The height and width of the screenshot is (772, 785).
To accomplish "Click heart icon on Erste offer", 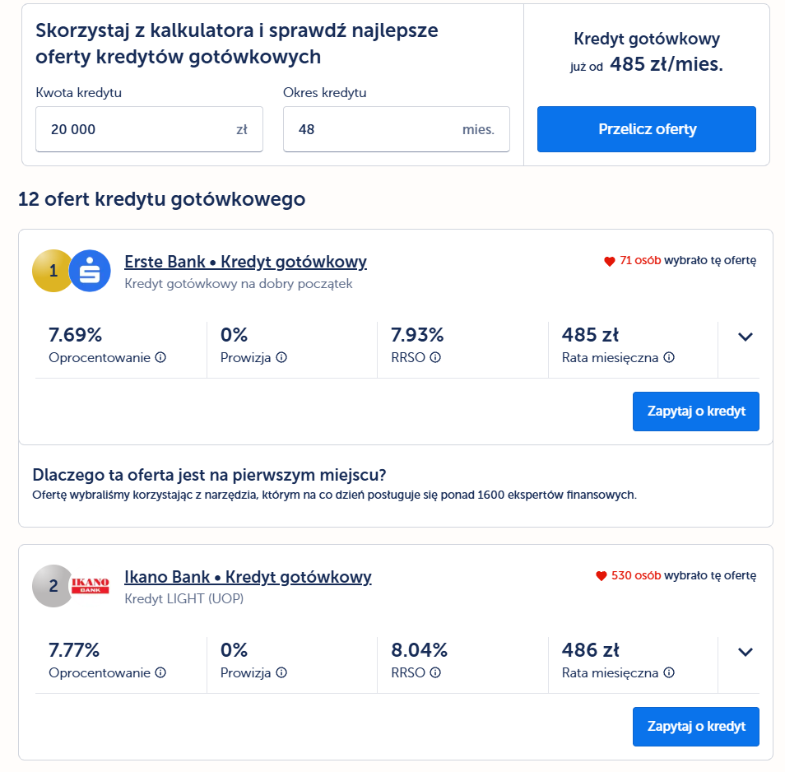I will coord(609,261).
